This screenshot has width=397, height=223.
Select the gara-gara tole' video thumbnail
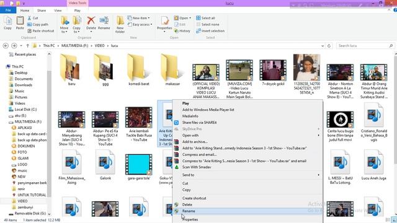[139, 164]
